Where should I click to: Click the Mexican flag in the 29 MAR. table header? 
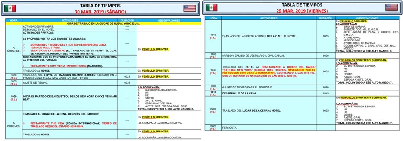point(211,8)
